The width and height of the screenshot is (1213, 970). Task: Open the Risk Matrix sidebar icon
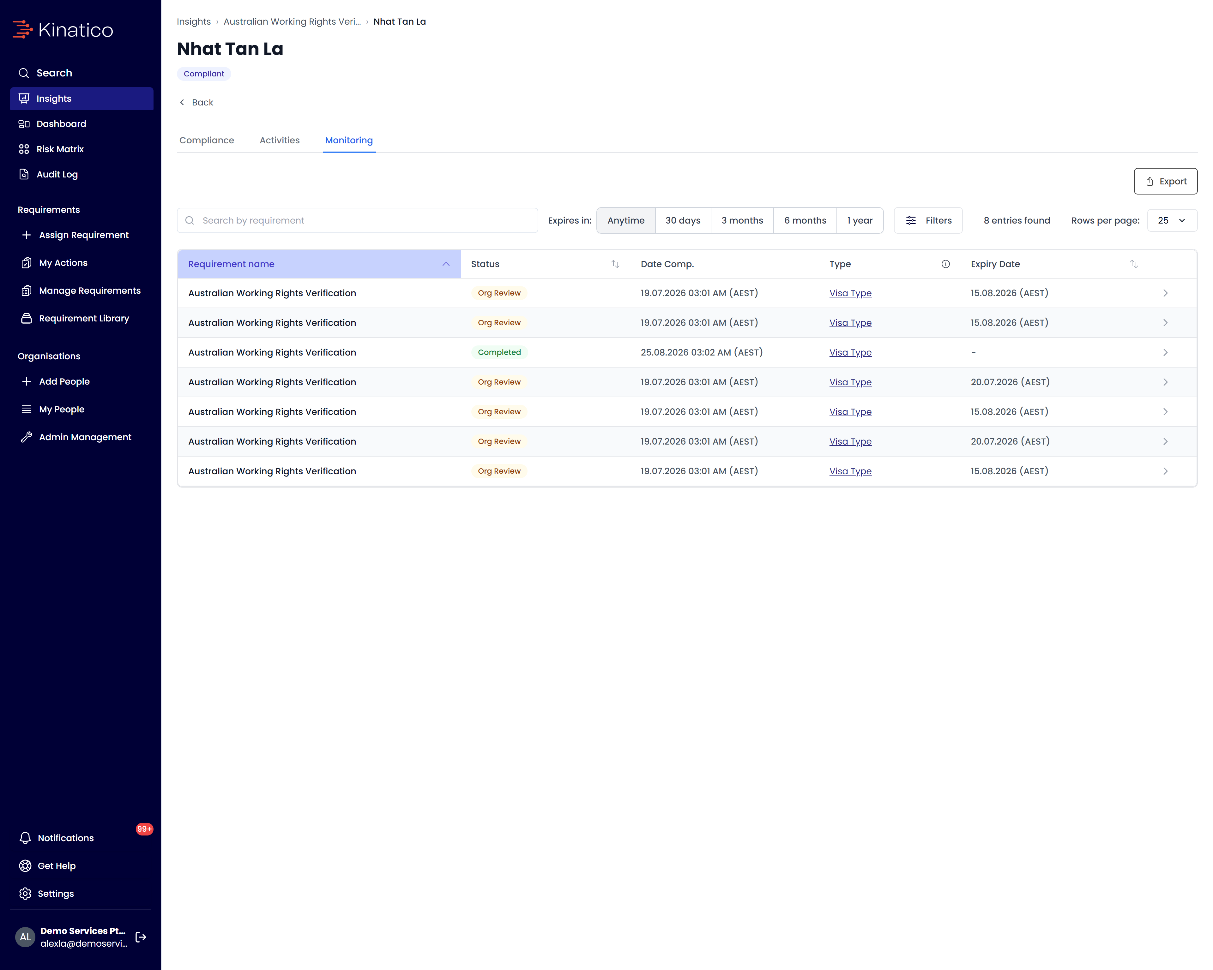pos(24,149)
